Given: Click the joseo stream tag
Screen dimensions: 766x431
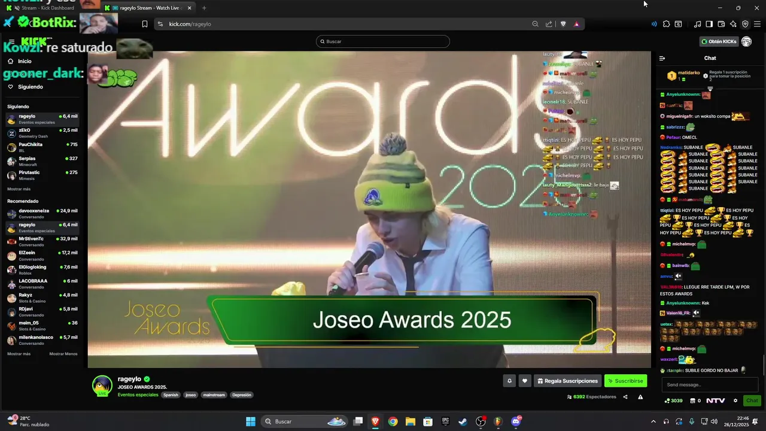Looking at the screenshot, I should tap(190, 395).
